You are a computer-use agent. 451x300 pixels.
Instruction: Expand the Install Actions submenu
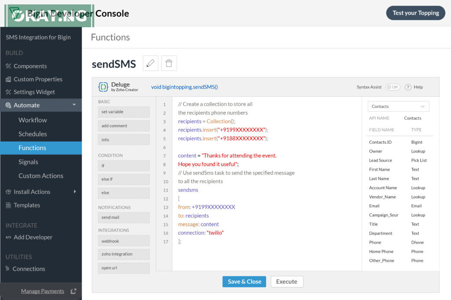75,192
